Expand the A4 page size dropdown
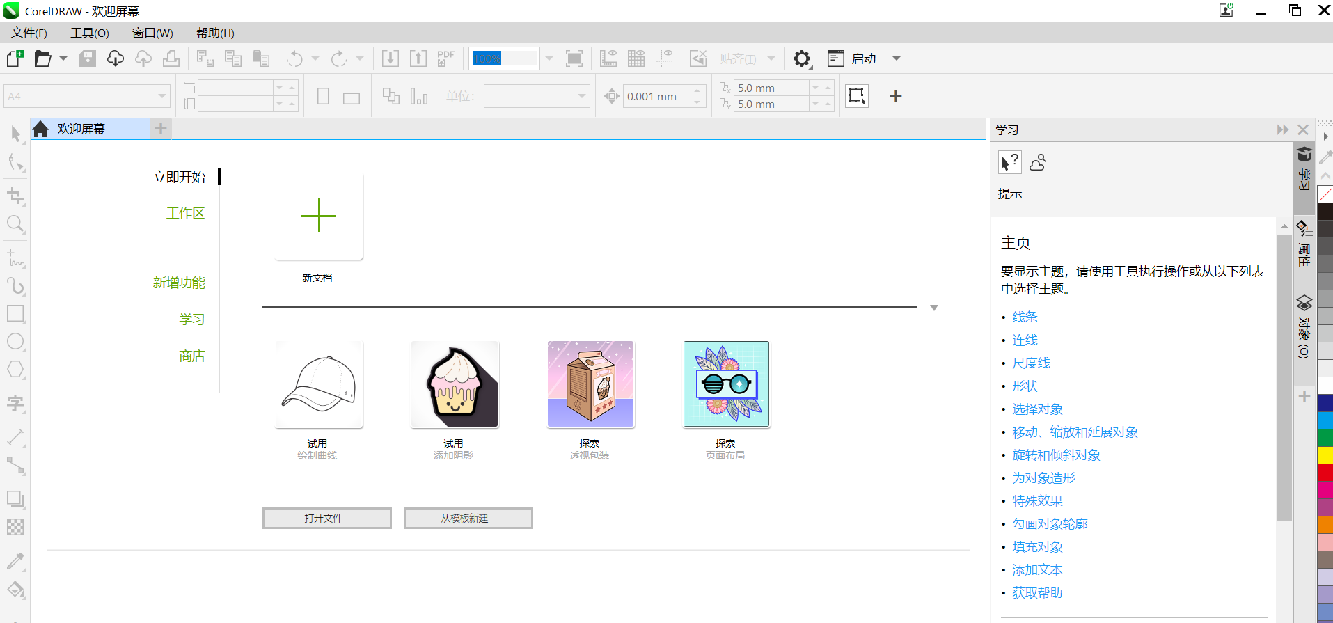Viewport: 1333px width, 623px height. click(x=161, y=96)
